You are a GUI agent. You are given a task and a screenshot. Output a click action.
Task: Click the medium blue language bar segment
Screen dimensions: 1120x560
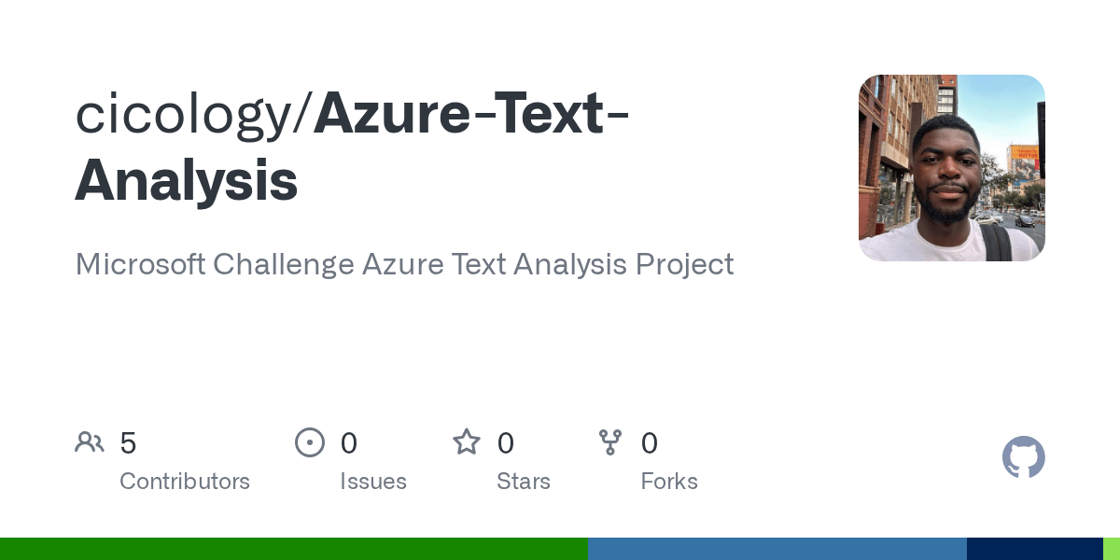point(777,549)
